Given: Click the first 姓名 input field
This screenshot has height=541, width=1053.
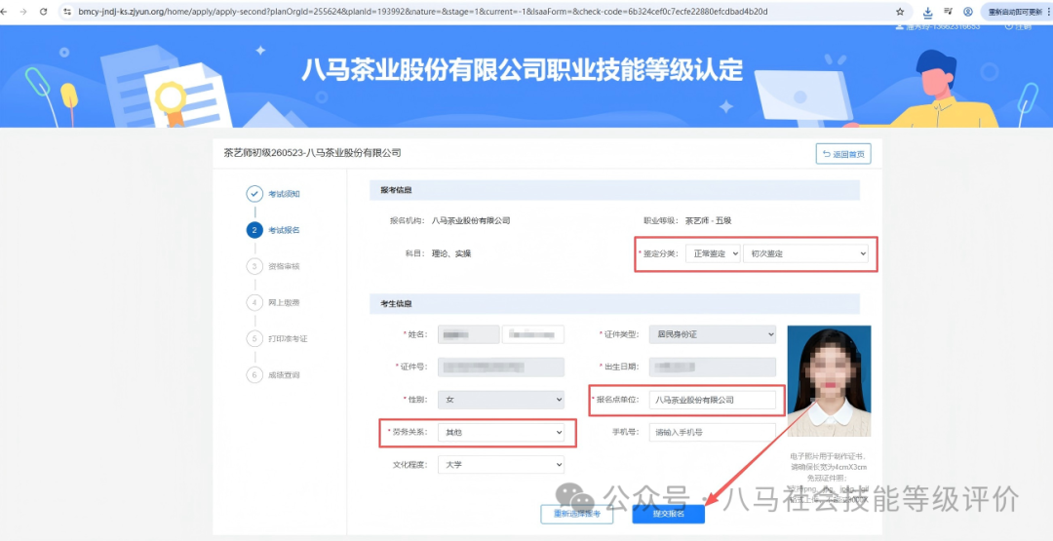Looking at the screenshot, I should [x=468, y=334].
